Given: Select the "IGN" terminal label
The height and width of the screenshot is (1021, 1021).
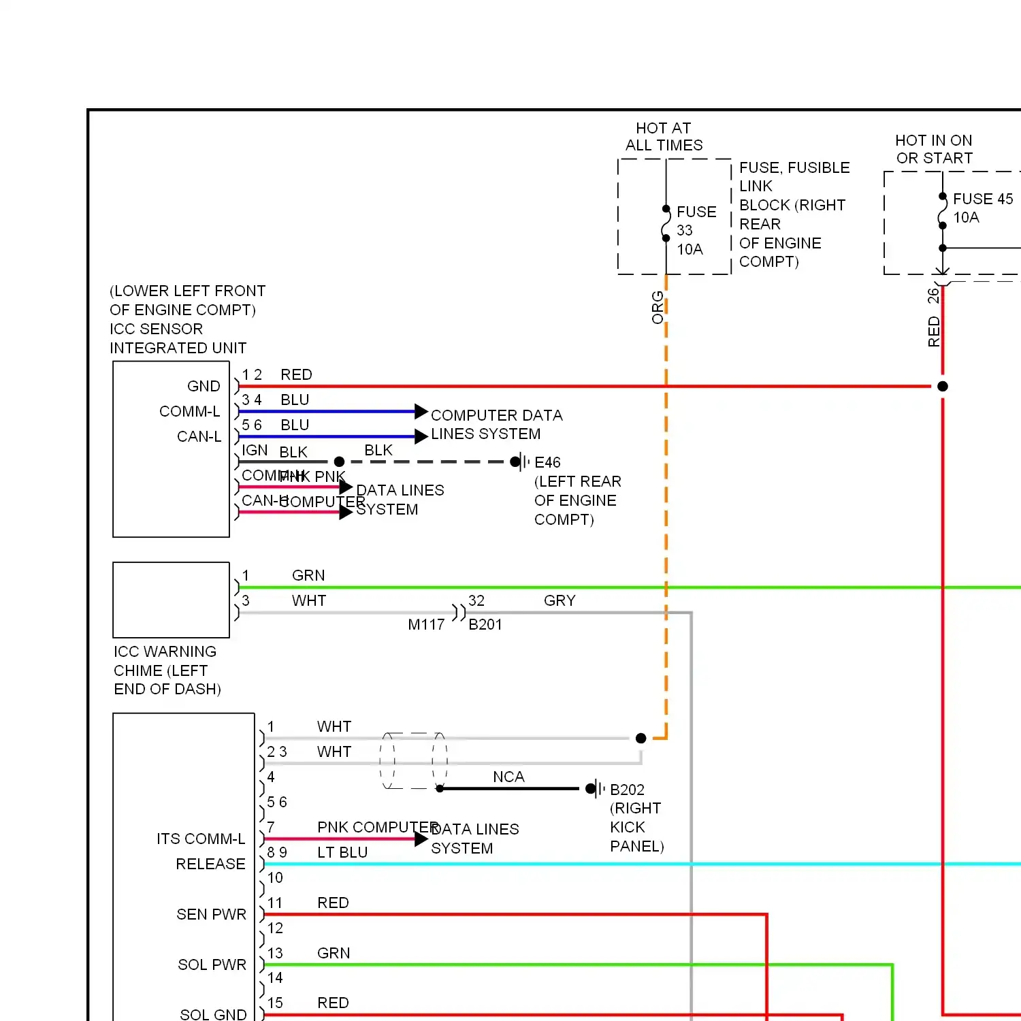Looking at the screenshot, I should click(255, 451).
